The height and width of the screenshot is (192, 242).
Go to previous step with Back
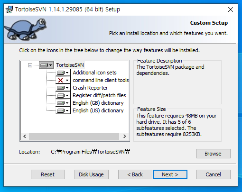click(135, 174)
